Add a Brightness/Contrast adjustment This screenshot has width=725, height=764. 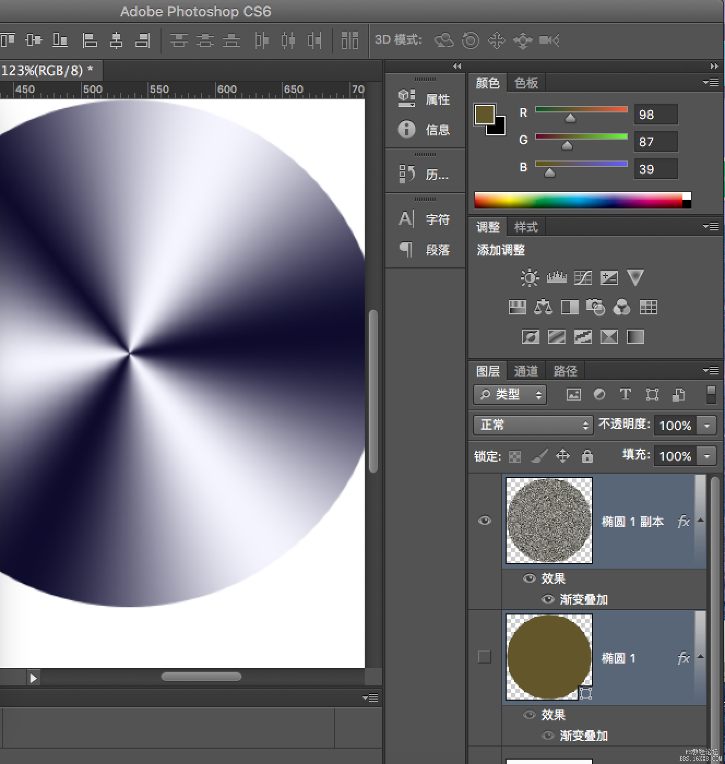[529, 278]
